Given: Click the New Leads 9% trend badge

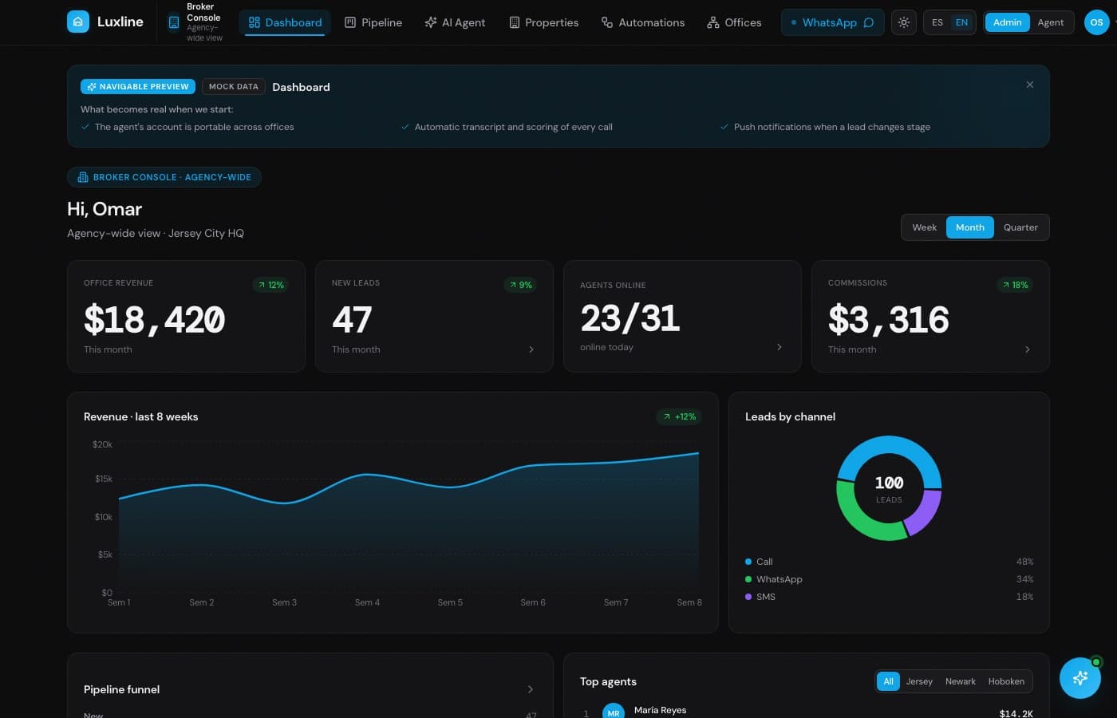Looking at the screenshot, I should [520, 285].
